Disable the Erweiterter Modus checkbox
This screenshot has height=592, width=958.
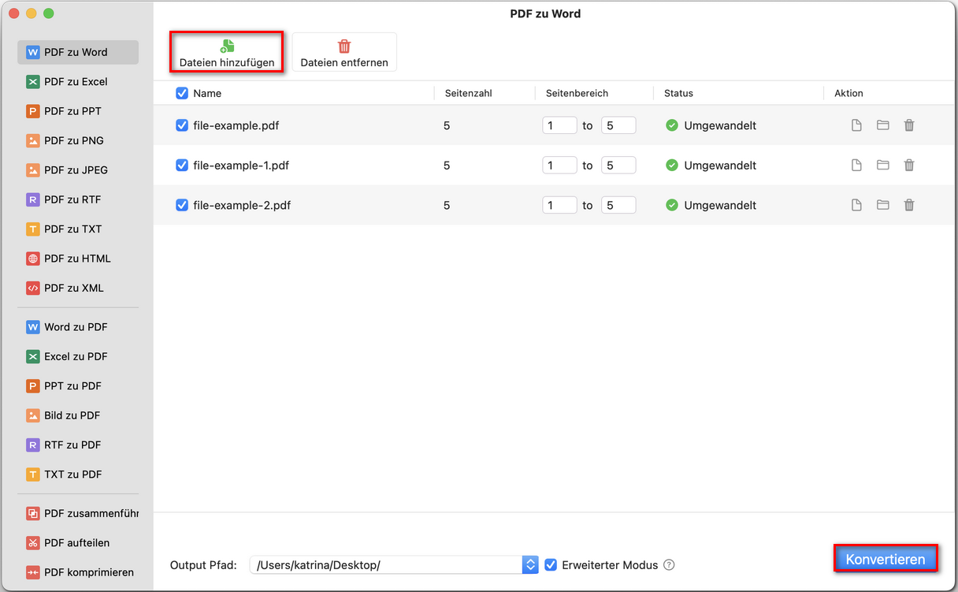coord(551,565)
